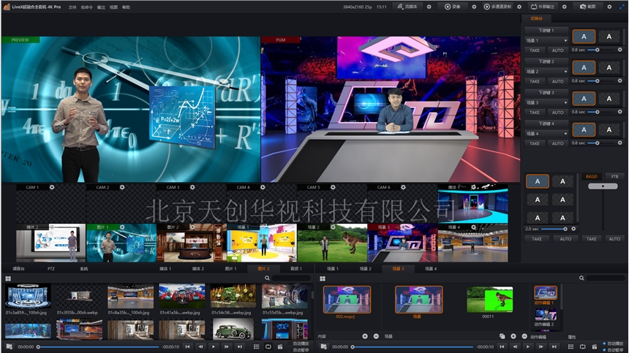The image size is (629, 353).
Task: Adjust the 2.0 sec transition duration slider
Action: [564, 229]
